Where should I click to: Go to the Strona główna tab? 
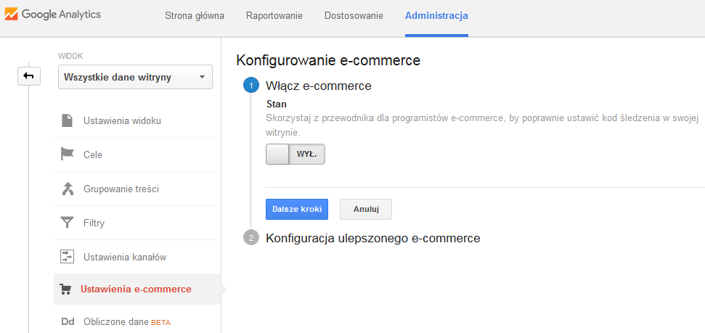pos(195,16)
